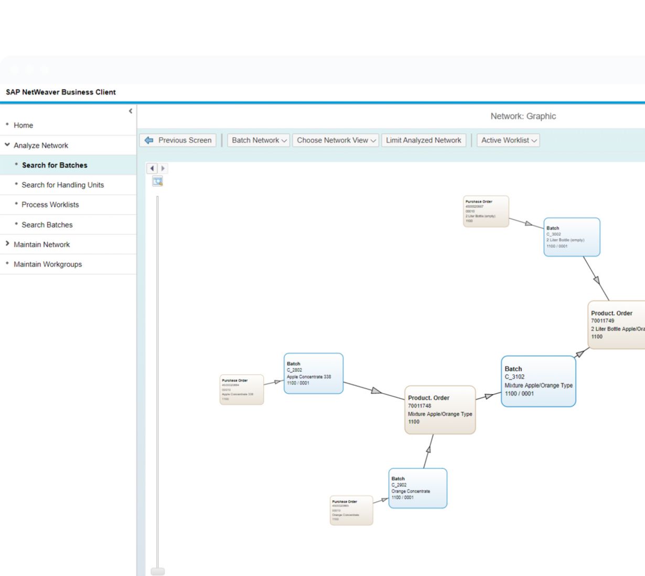This screenshot has width=645, height=576.
Task: Go to Home in navigation
Action: tap(23, 125)
